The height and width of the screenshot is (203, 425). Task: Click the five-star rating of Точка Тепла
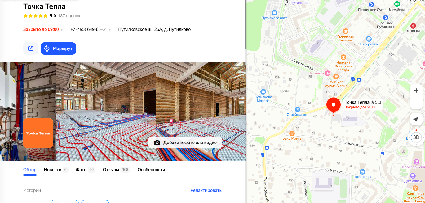tap(36, 16)
